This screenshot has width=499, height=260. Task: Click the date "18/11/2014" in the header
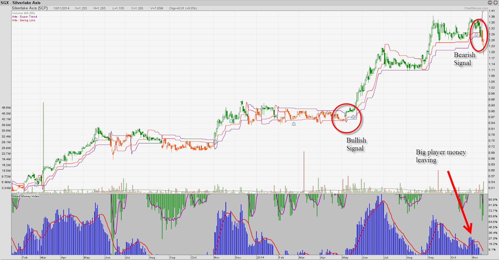click(x=61, y=8)
